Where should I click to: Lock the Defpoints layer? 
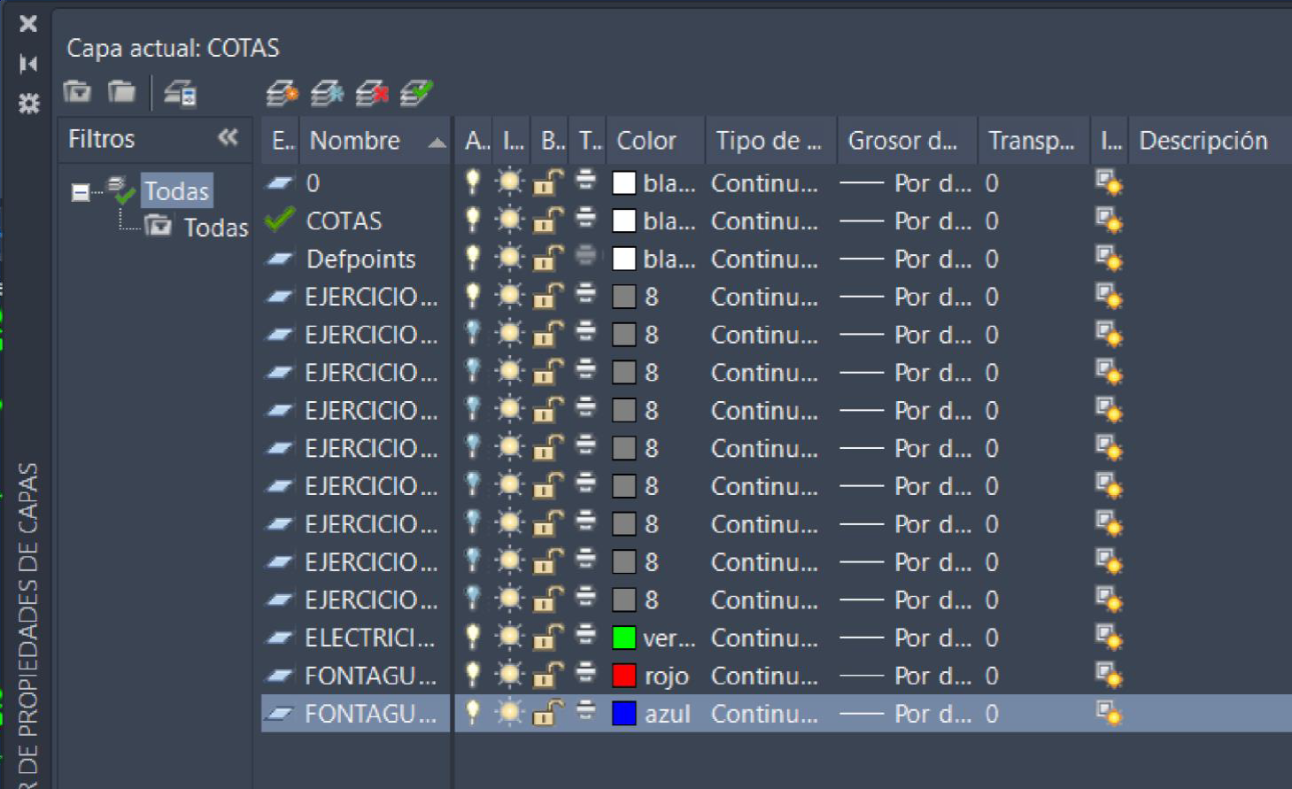(x=548, y=258)
